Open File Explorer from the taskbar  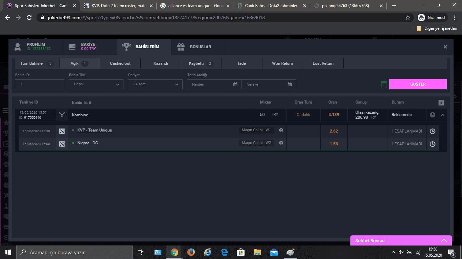tap(257, 252)
